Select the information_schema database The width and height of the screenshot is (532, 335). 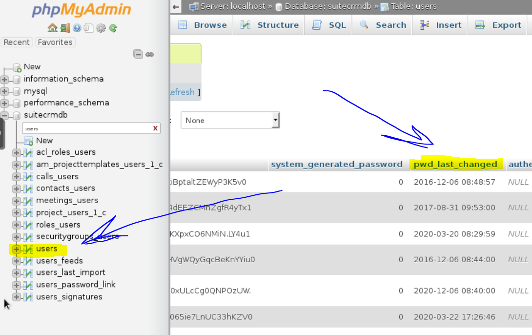coord(64,79)
